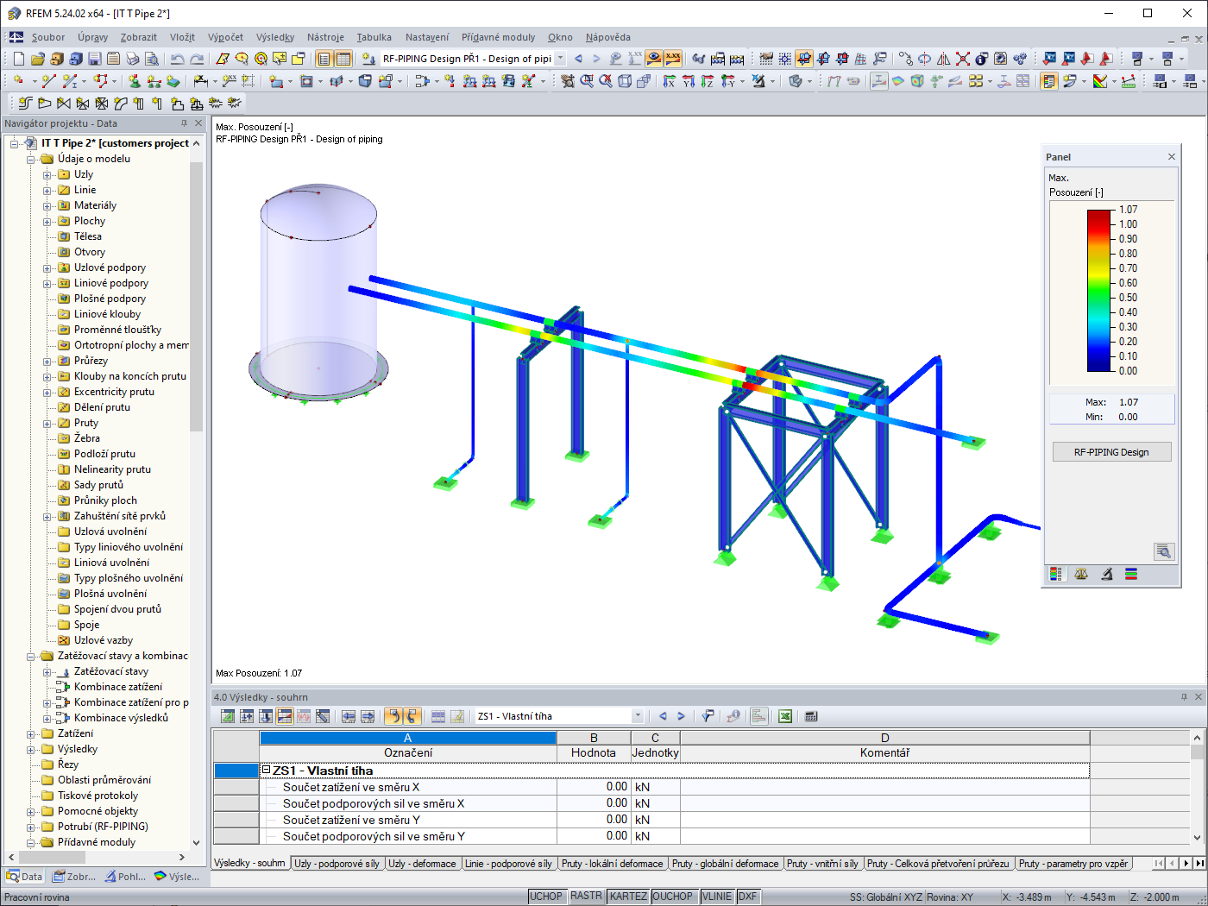
Task: Open the Nástroje menu
Action: click(325, 37)
